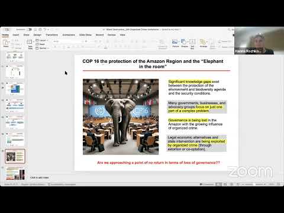
Task: Click the 'Many governments, businesses' text box
Action: point(196,107)
